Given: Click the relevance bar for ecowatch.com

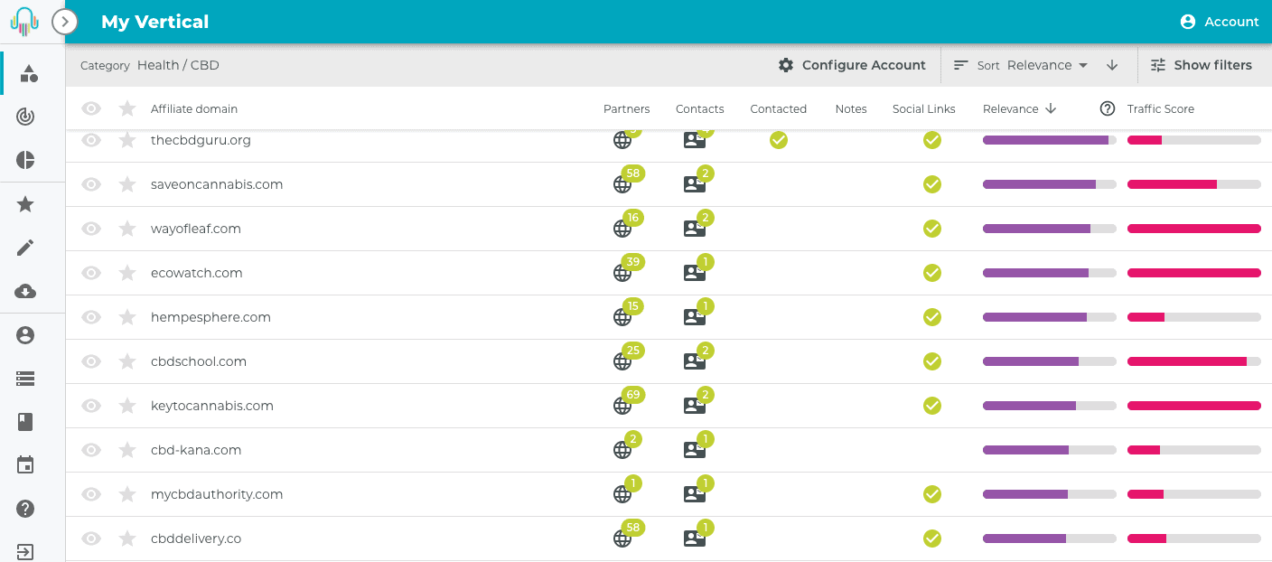Looking at the screenshot, I should click(1050, 273).
